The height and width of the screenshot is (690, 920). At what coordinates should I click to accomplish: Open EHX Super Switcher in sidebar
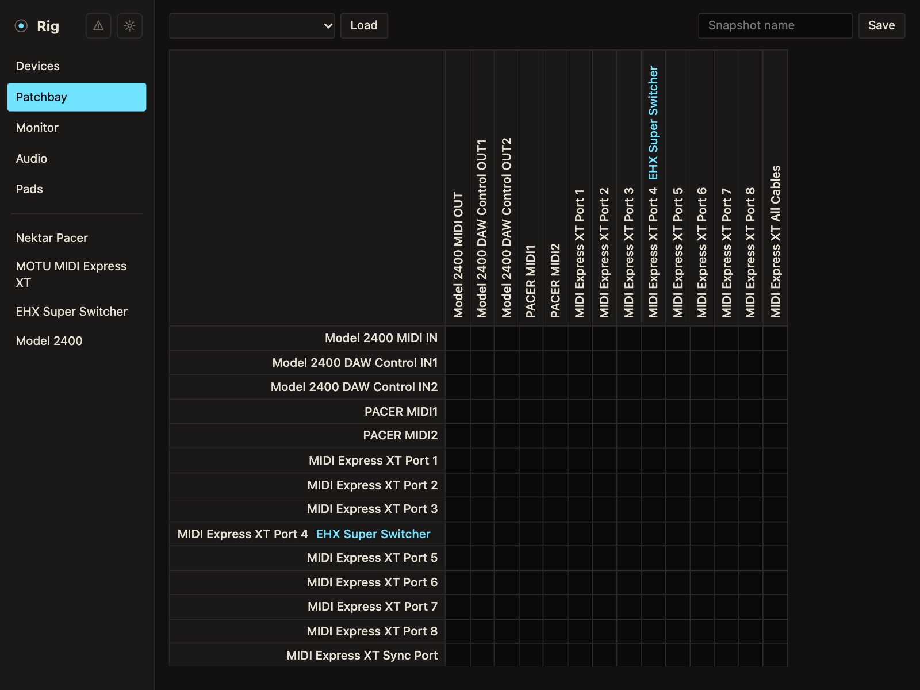pyautogui.click(x=76, y=312)
